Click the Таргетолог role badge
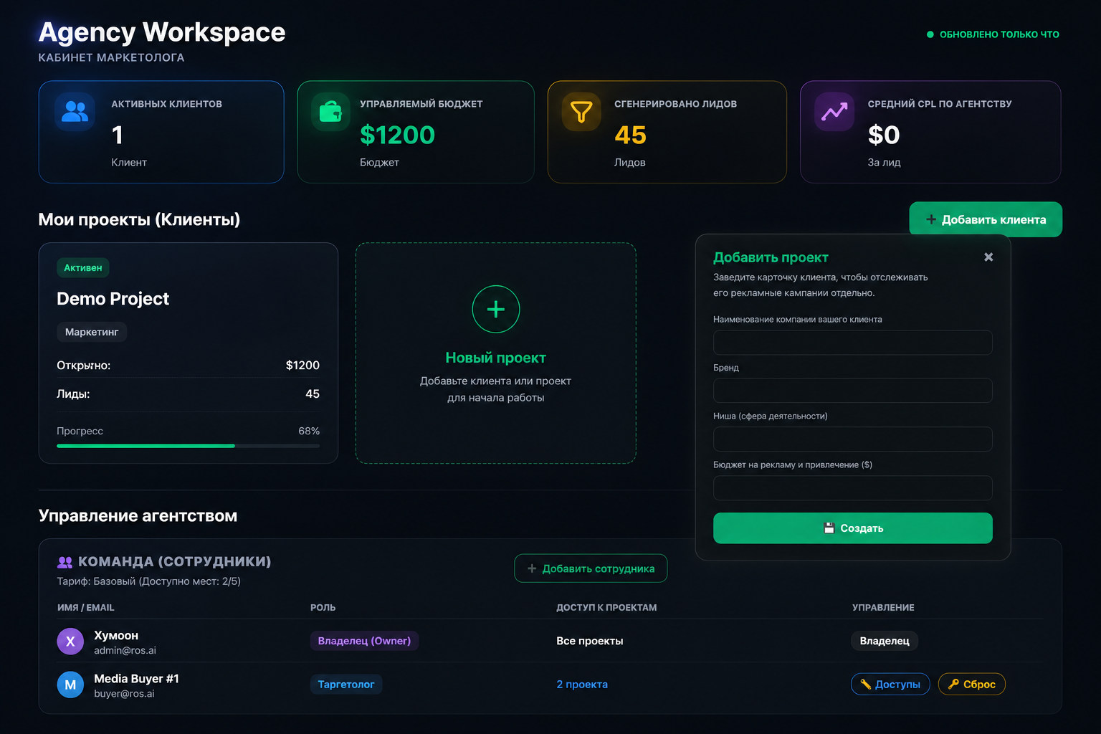Screen dimensions: 1101x734 tap(346, 685)
